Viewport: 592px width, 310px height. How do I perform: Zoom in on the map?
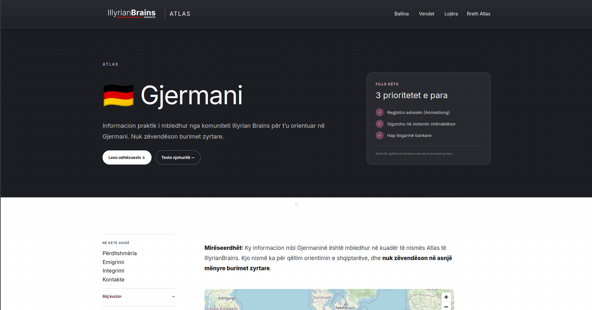pyautogui.click(x=446, y=297)
